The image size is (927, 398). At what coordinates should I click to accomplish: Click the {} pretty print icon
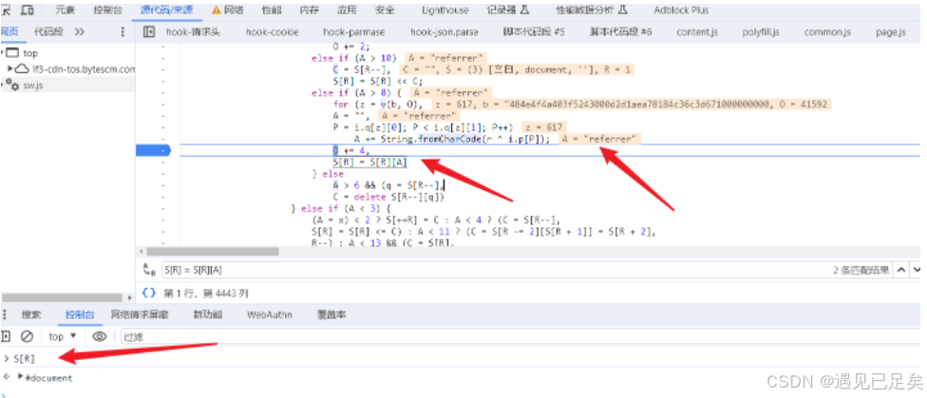tap(149, 293)
